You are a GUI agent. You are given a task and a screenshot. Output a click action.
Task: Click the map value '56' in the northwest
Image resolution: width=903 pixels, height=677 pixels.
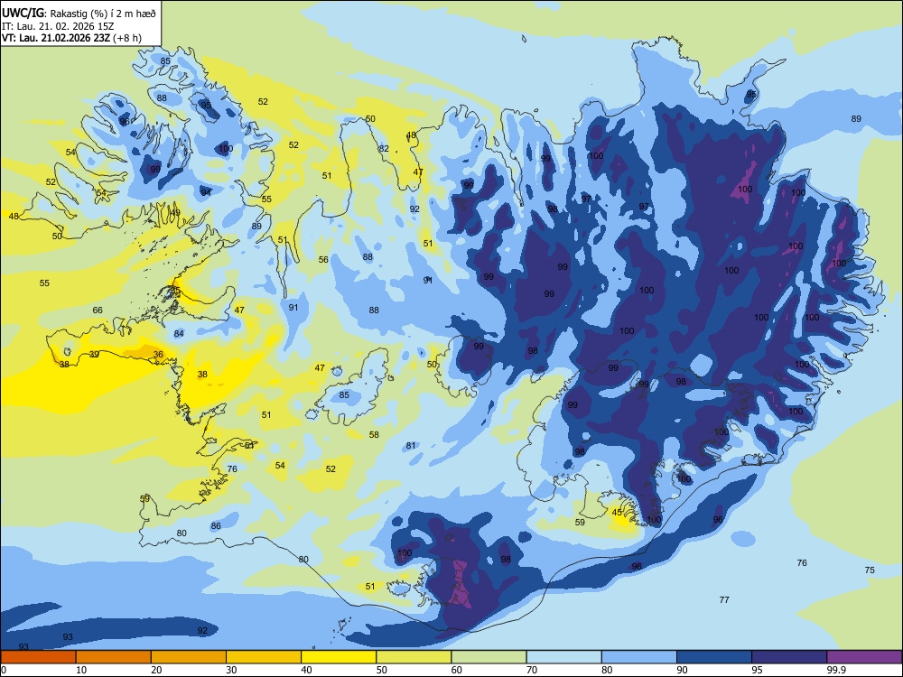(323, 260)
